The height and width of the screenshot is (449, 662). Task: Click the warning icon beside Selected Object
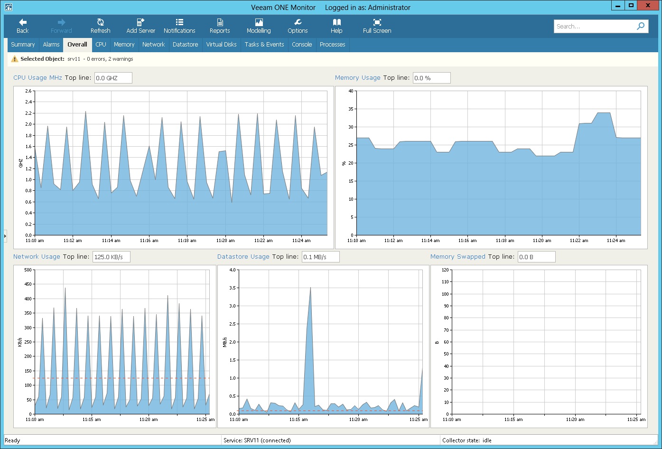(x=15, y=59)
